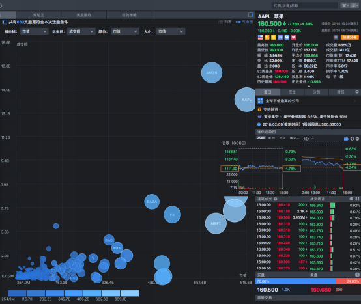
Task: Open the Y-axis 纵坐标 dropdown
Action: point(81,31)
